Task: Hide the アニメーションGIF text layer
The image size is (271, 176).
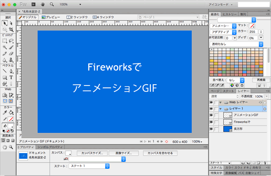Action: click(211, 115)
